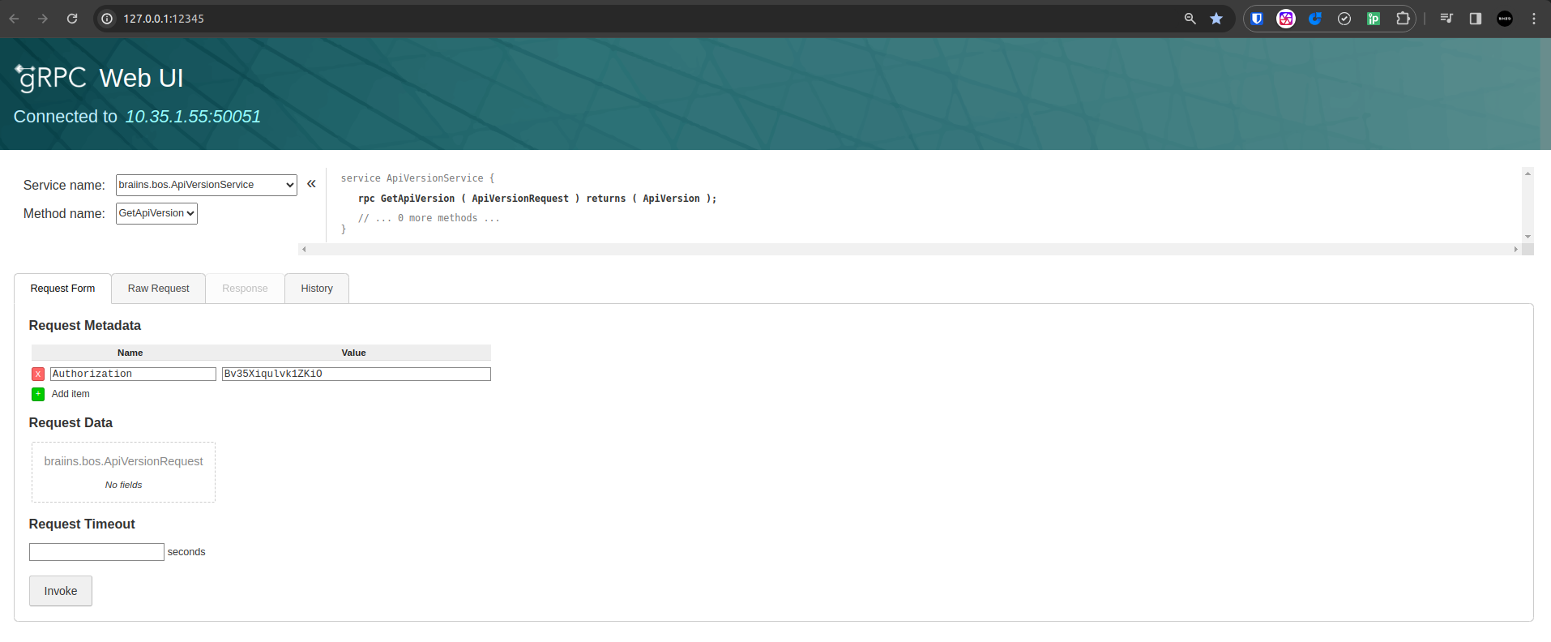Click the Request Timeout seconds input
This screenshot has height=642, width=1551.
pos(96,552)
